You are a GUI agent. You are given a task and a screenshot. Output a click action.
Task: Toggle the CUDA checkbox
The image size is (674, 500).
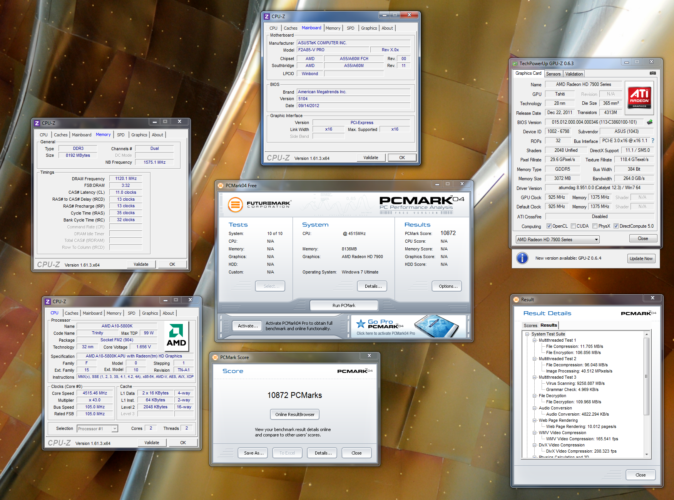tap(574, 226)
